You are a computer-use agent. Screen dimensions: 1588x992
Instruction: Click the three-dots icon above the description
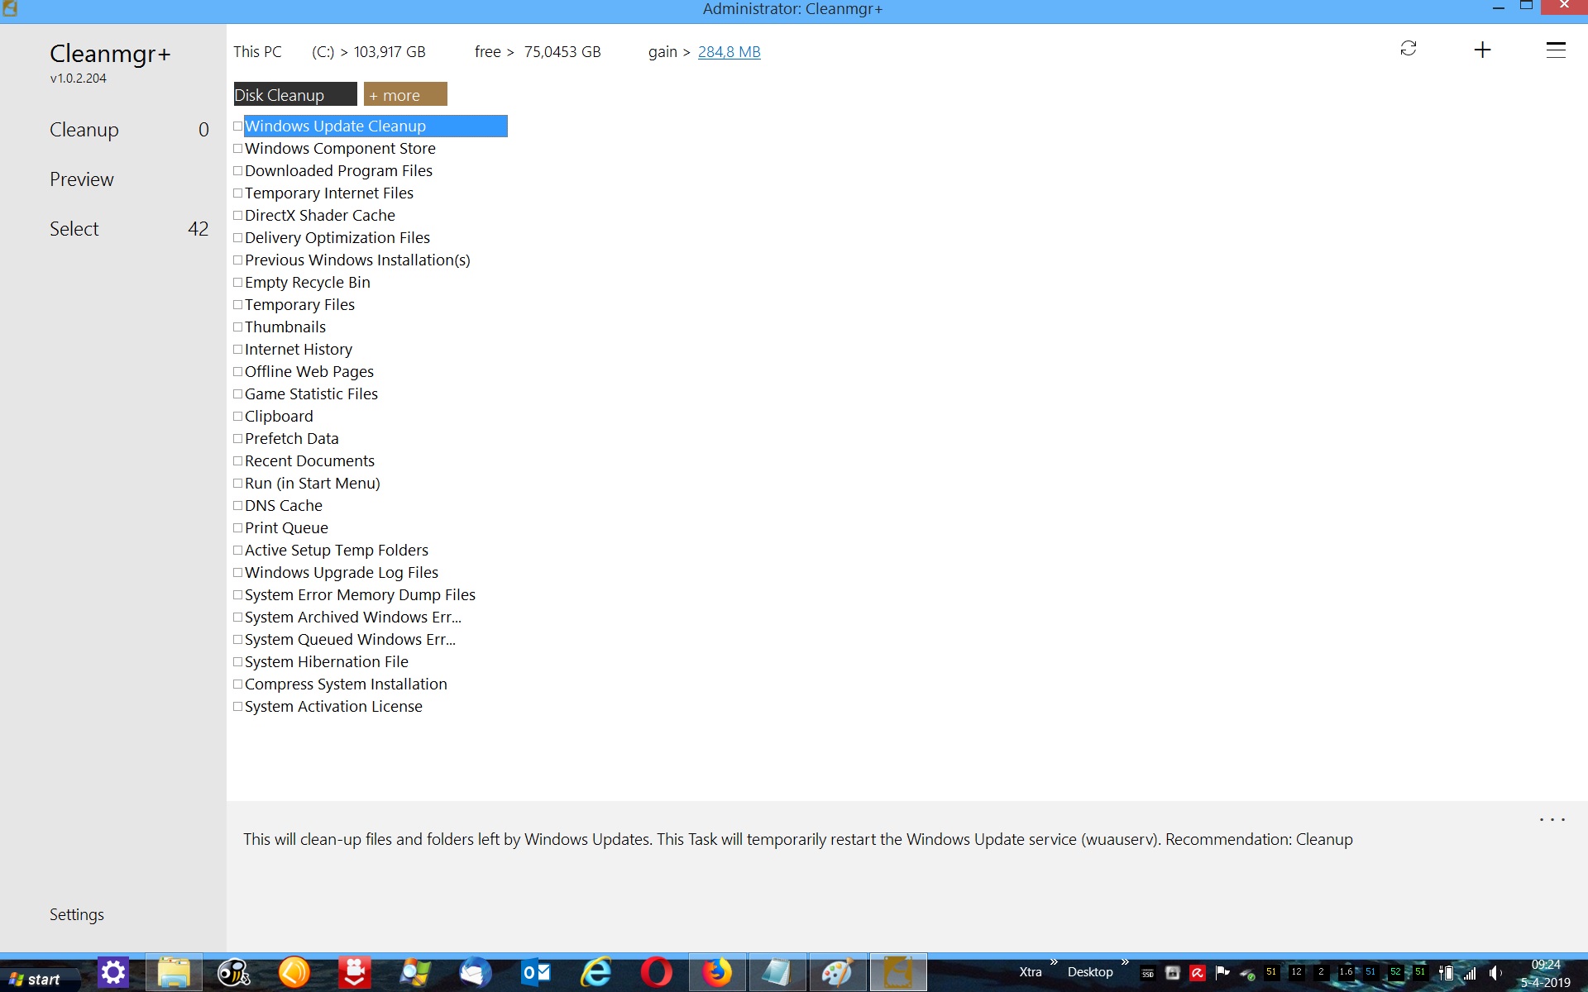1552,820
